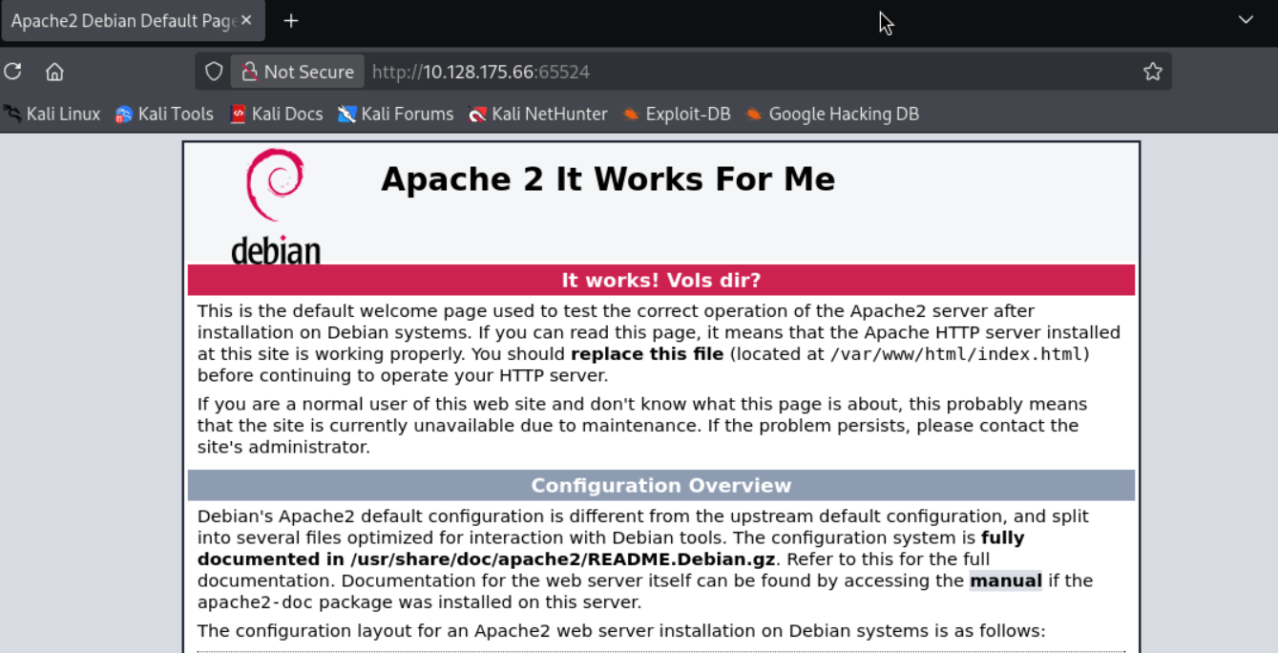Viewport: 1278px width, 653px height.
Task: Open the Kali Docs bookmark
Action: pyautogui.click(x=277, y=114)
